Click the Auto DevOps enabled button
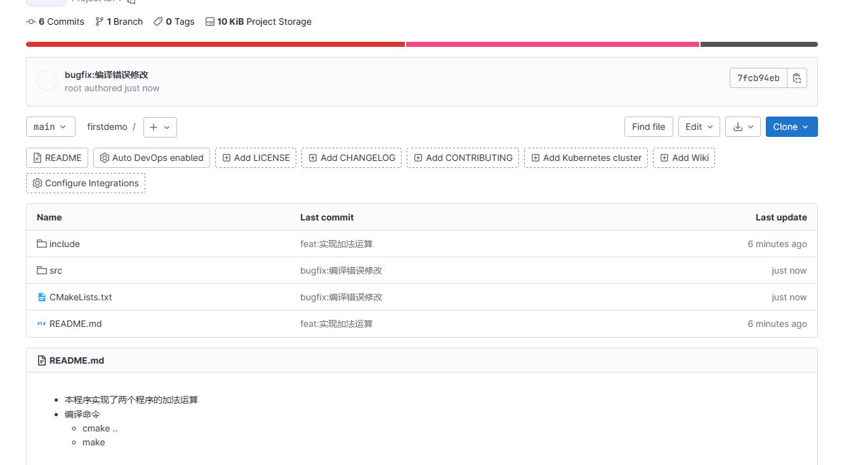The width and height of the screenshot is (849, 465). coord(152,158)
